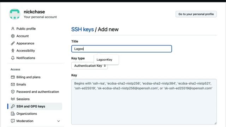Click into the Key text area
This screenshot has width=226, height=127.
coord(144,102)
